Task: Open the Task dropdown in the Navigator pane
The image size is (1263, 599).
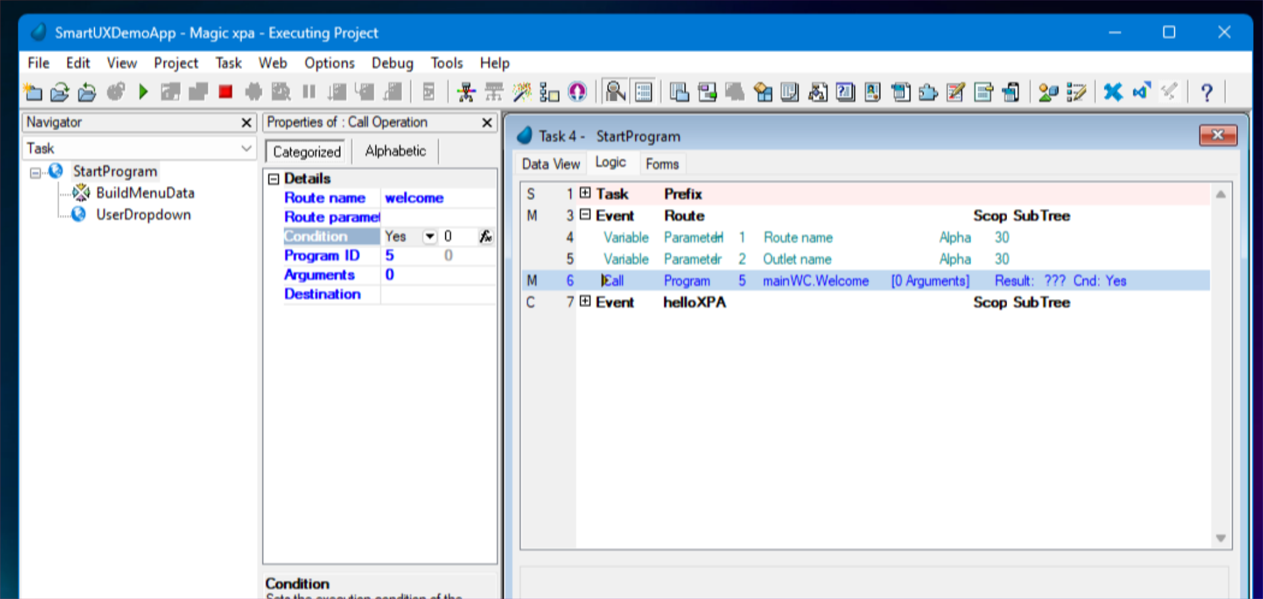Action: coord(247,148)
